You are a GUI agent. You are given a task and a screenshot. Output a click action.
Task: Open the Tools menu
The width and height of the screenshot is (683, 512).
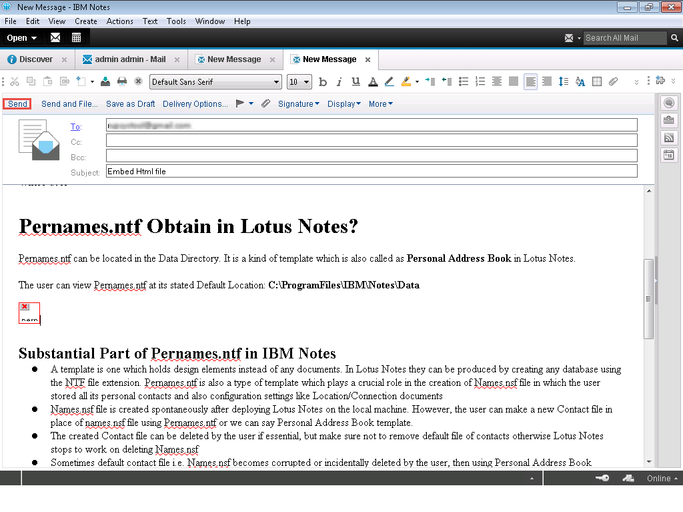pos(176,21)
